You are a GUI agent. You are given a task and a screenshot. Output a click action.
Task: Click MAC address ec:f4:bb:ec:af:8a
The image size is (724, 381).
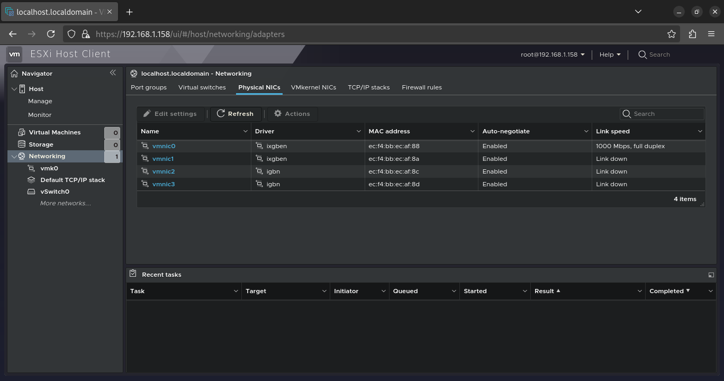tap(394, 159)
